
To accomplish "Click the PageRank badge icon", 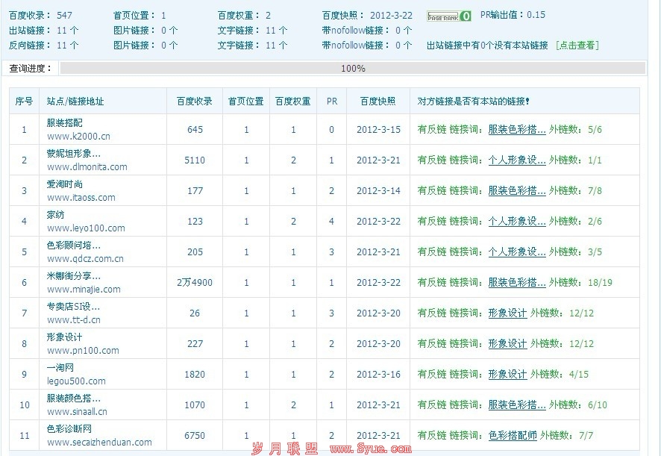I will (x=448, y=16).
